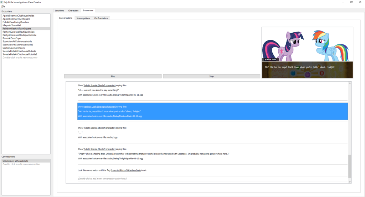Screen dimensions: 365x197
Task: Open the Confrontations sub-tab
Action: (101, 18)
